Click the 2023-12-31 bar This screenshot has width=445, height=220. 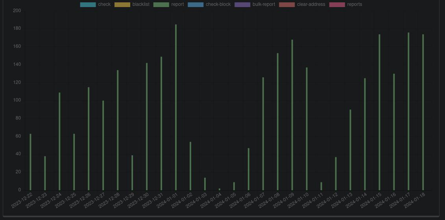coord(161,123)
